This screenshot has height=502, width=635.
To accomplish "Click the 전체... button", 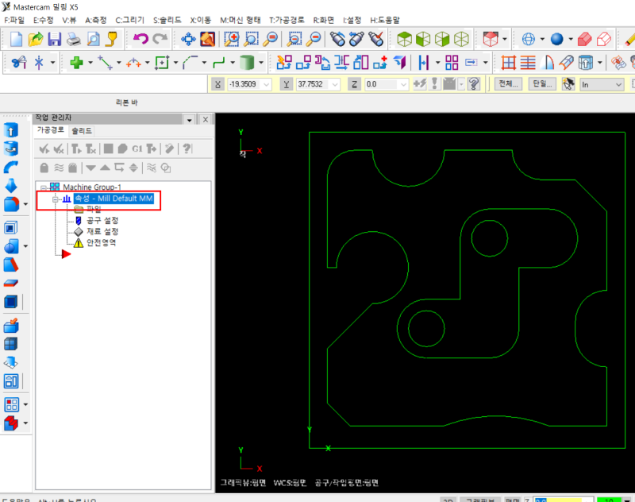I will click(x=508, y=83).
